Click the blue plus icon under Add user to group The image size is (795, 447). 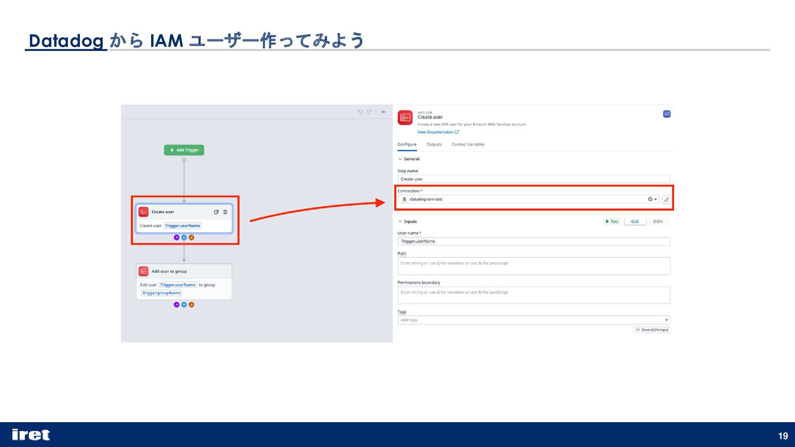pos(184,305)
